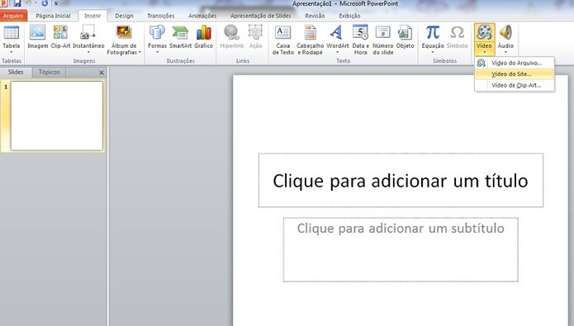Image resolution: width=574 pixels, height=326 pixels.
Task: Switch to the Animações tab
Action: point(202,16)
